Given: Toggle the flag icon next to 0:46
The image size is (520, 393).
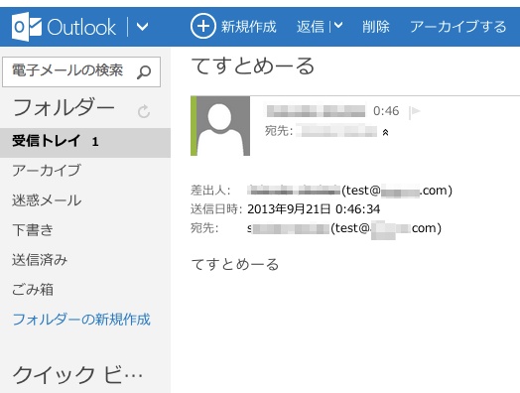Looking at the screenshot, I should click(x=415, y=111).
